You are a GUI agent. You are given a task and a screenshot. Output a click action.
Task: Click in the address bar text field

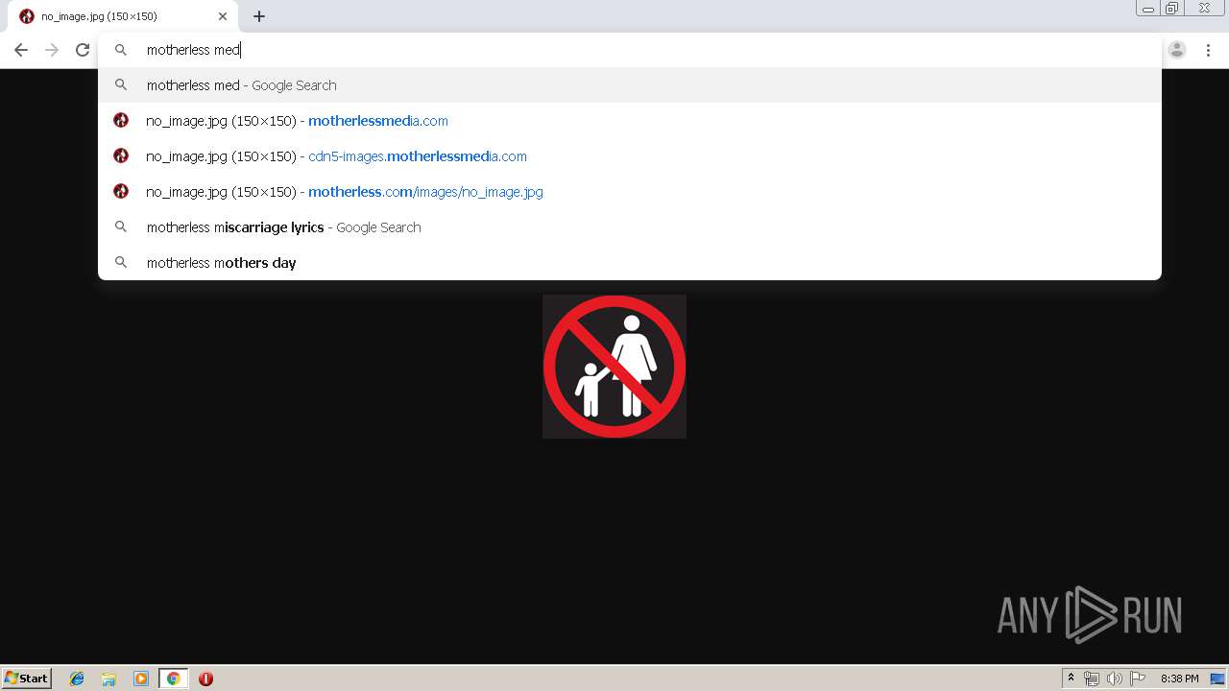[629, 50]
